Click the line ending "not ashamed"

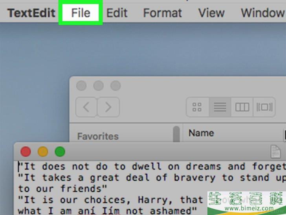108,211
